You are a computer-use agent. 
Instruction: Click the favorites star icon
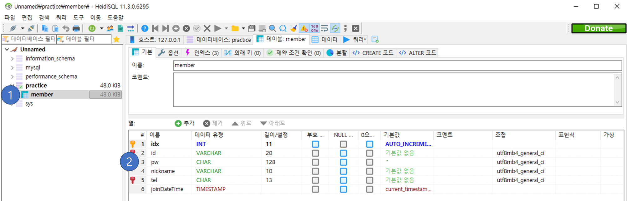pyautogui.click(x=116, y=39)
